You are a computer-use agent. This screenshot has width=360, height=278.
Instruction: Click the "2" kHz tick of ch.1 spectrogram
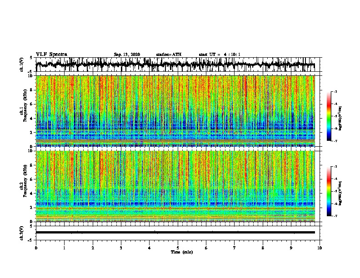[32, 133]
